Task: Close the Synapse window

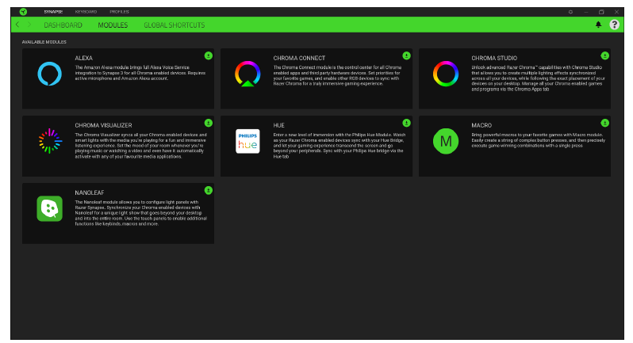Action: [616, 12]
